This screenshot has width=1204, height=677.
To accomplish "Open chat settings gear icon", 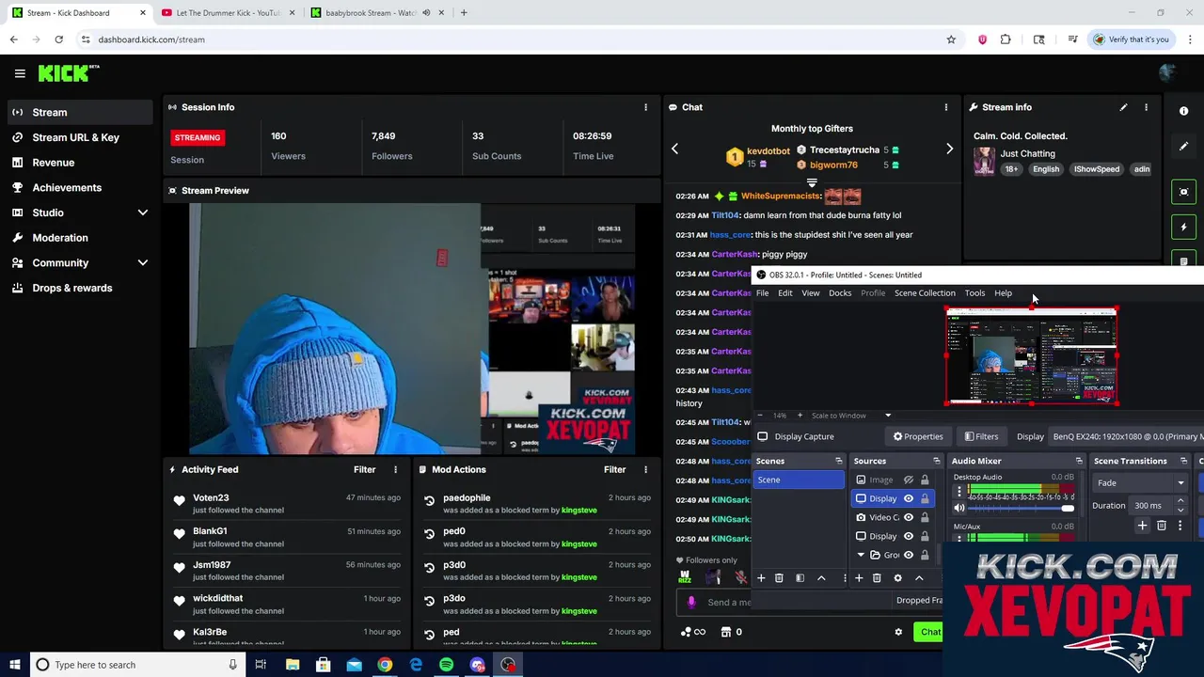I will (898, 632).
